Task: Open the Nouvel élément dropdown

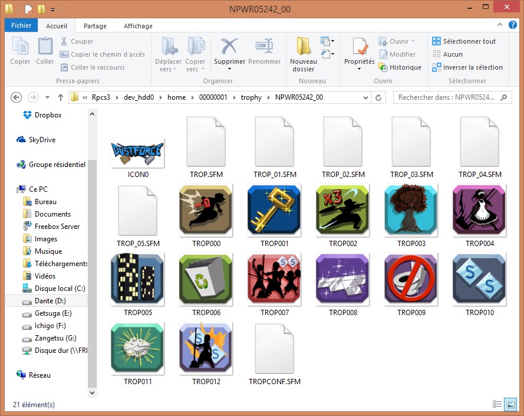Action: click(328, 41)
